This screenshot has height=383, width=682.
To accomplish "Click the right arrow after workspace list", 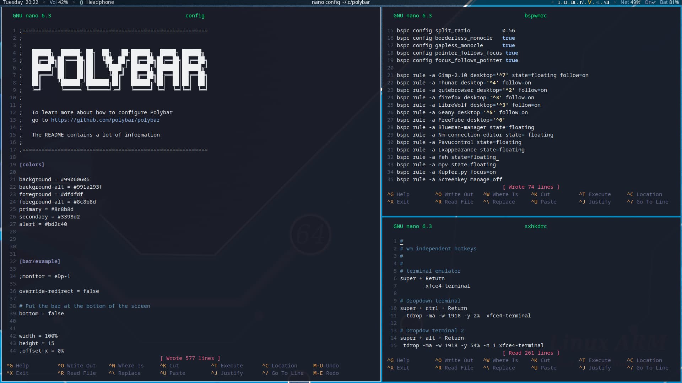I will click(x=615, y=2).
